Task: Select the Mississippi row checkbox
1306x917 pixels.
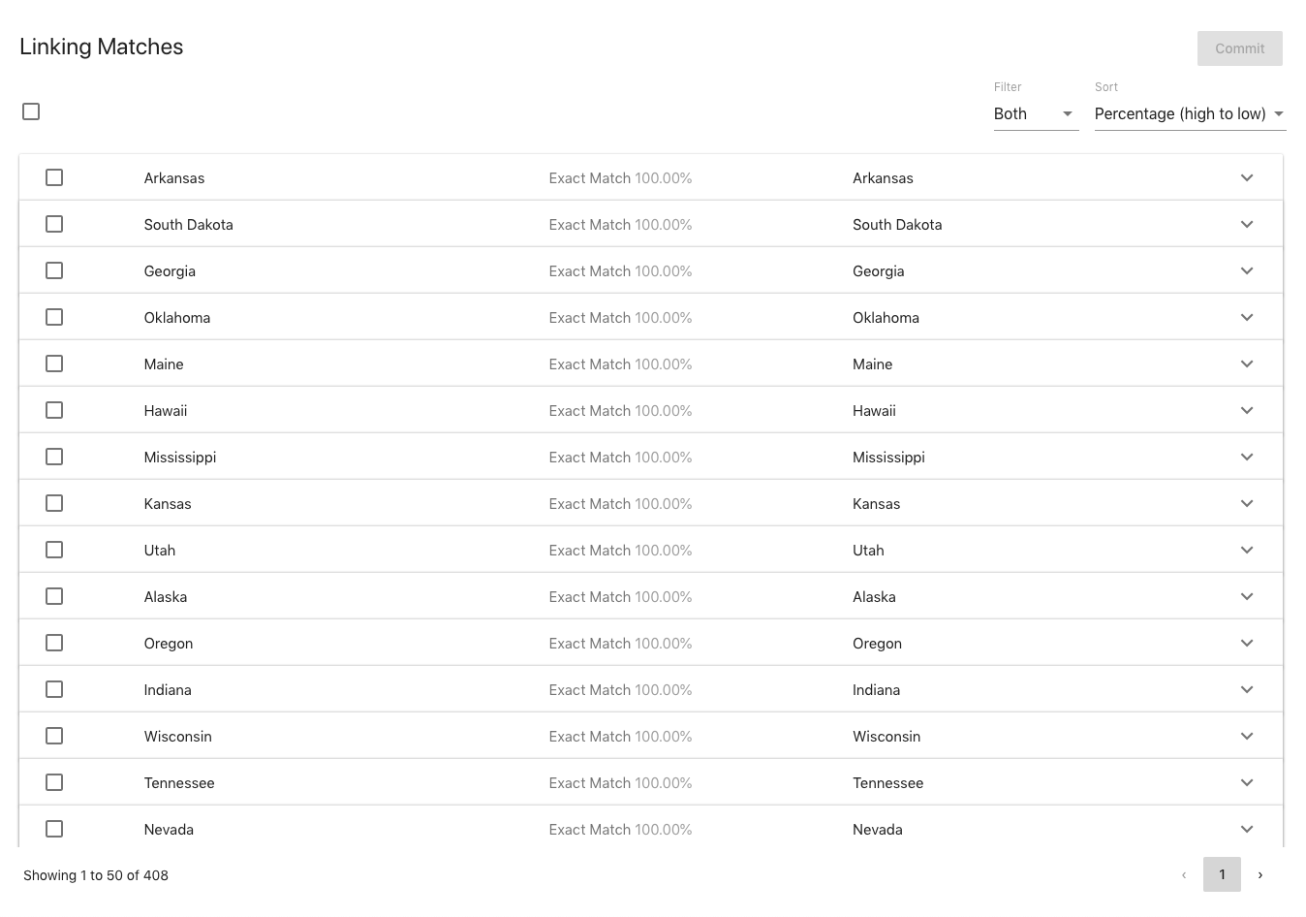Action: pyautogui.click(x=54, y=457)
